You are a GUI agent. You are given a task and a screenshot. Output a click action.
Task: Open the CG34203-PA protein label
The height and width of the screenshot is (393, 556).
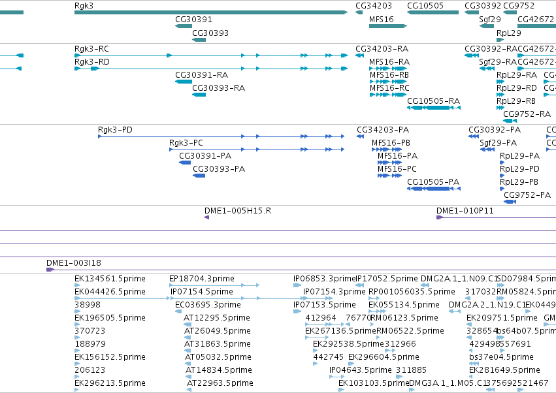[x=383, y=130]
